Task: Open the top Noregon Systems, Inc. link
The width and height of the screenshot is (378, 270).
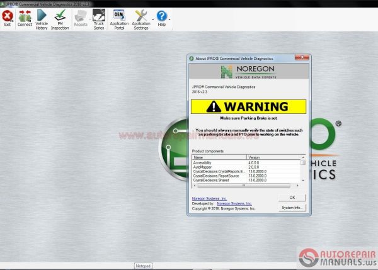Action: (x=209, y=198)
